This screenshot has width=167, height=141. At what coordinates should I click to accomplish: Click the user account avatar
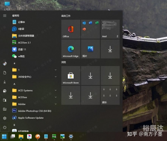[x=5, y=64]
